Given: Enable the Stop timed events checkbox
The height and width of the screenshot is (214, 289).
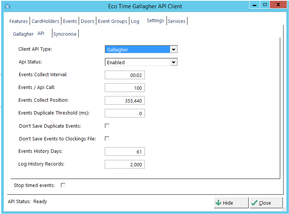Looking at the screenshot, I should 63,185.
